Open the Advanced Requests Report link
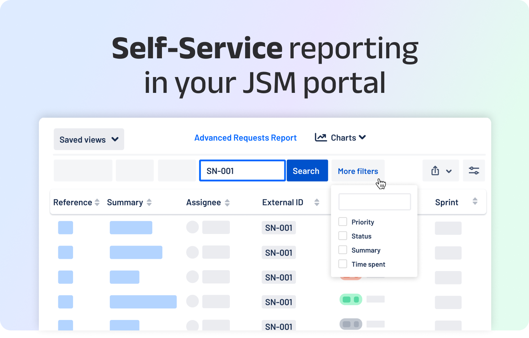Screen dimensions: 529x338 (x=245, y=138)
